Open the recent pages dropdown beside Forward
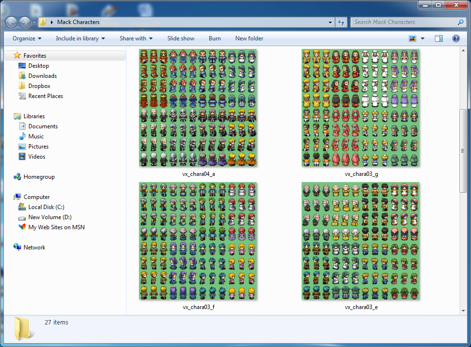Screen dimensions: 471x347 point(34,23)
